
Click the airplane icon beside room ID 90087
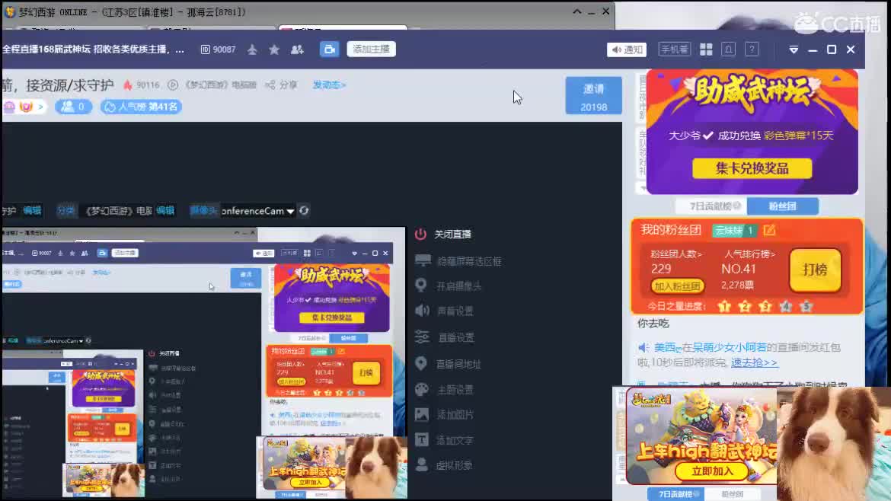[x=252, y=50]
